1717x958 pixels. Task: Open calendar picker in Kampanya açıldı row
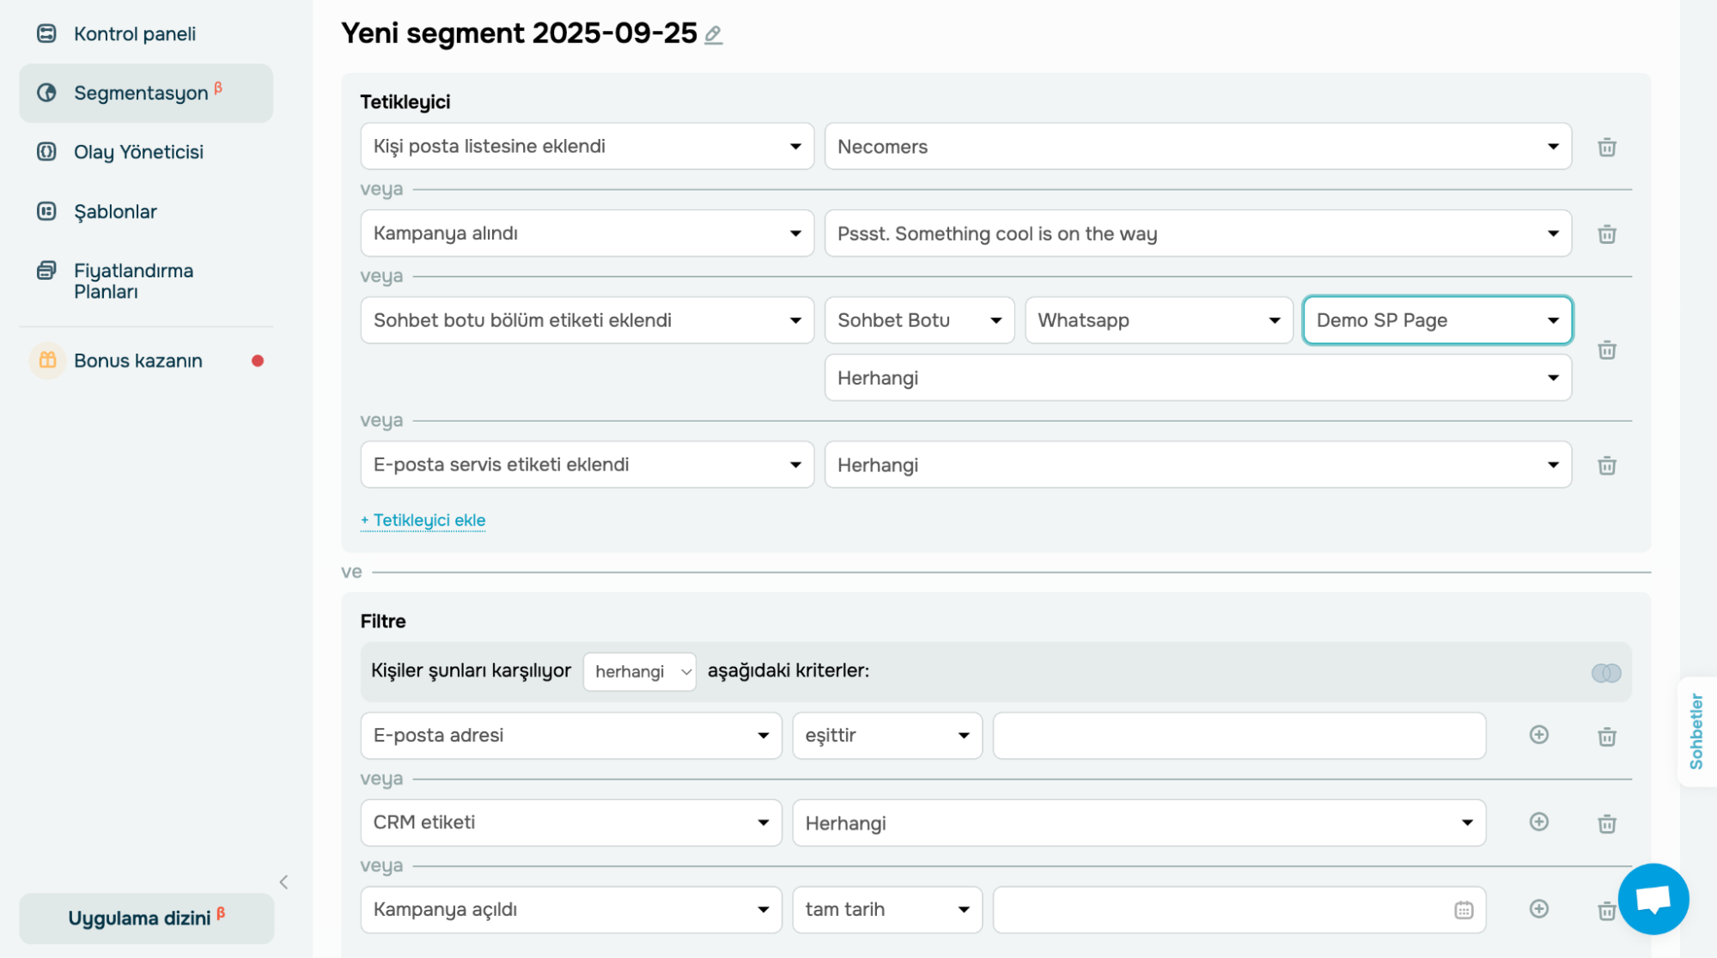pyautogui.click(x=1464, y=910)
